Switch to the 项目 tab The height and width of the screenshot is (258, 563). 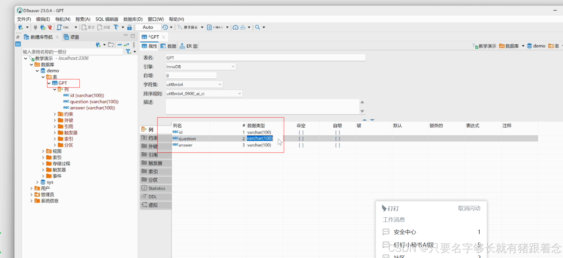(x=71, y=37)
